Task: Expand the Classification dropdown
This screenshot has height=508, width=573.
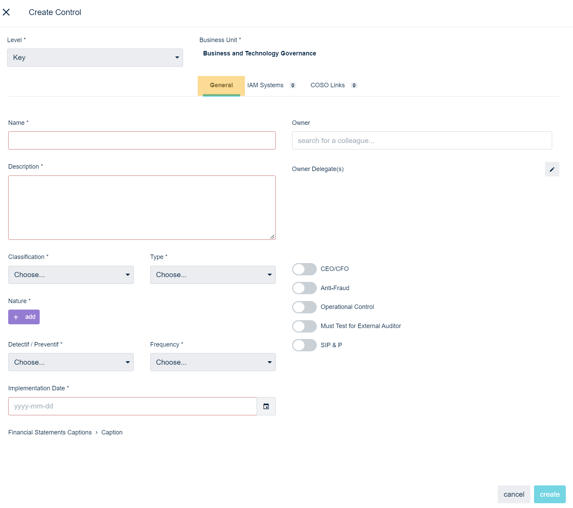Action: (x=71, y=275)
